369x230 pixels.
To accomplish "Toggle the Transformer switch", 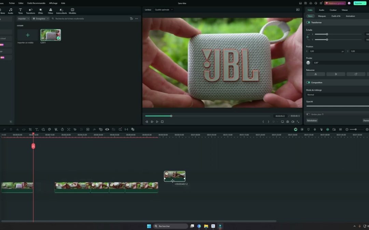I will coord(308,22).
